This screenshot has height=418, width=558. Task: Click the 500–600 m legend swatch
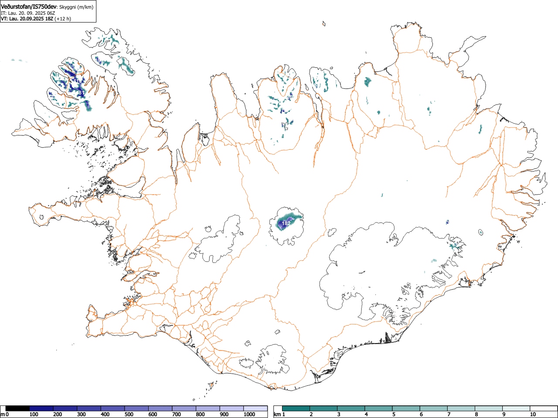point(136,408)
